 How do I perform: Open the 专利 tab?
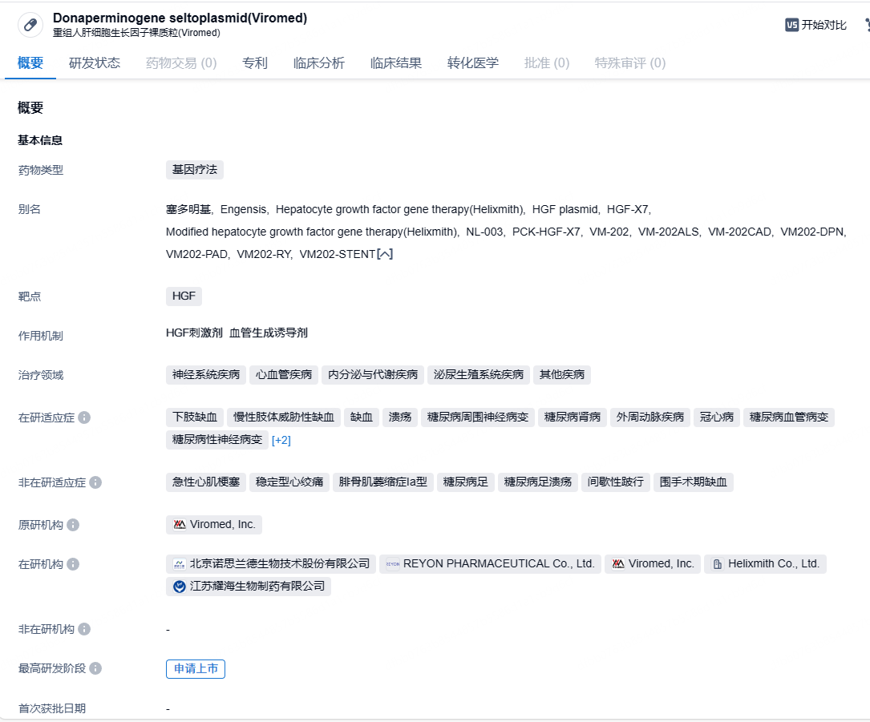[x=255, y=63]
